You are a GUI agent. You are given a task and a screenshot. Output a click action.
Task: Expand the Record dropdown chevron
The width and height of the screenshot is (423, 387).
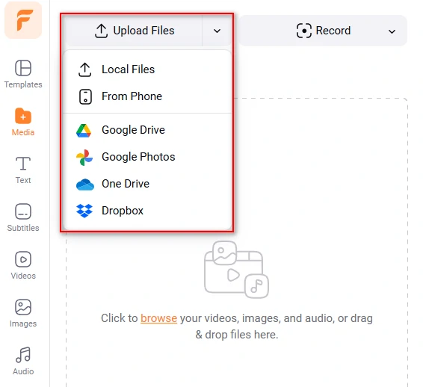(x=392, y=31)
